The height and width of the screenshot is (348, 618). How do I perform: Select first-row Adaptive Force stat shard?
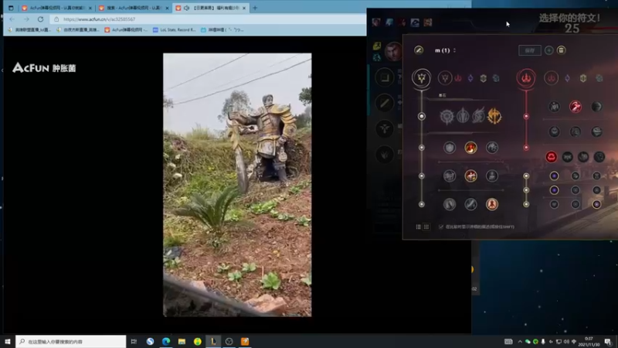click(554, 176)
